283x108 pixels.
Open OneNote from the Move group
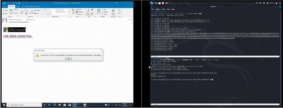79,12
